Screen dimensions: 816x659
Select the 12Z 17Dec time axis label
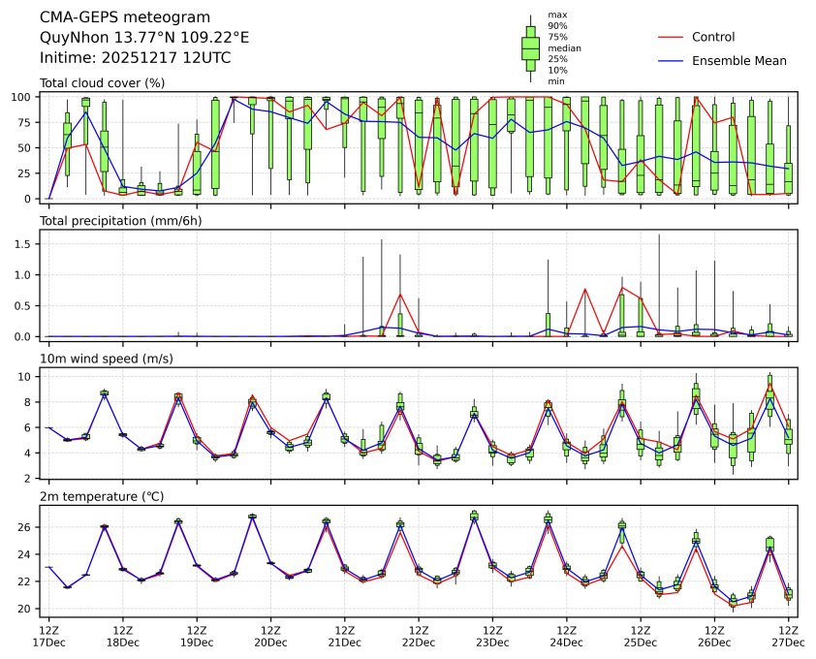[48, 635]
